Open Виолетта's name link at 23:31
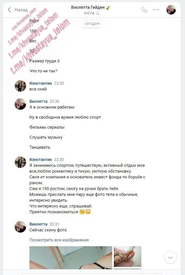This screenshot has width=185, height=275. point(38,224)
